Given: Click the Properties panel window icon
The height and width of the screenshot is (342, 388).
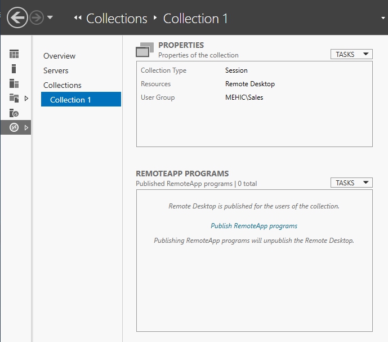Looking at the screenshot, I should pos(145,50).
